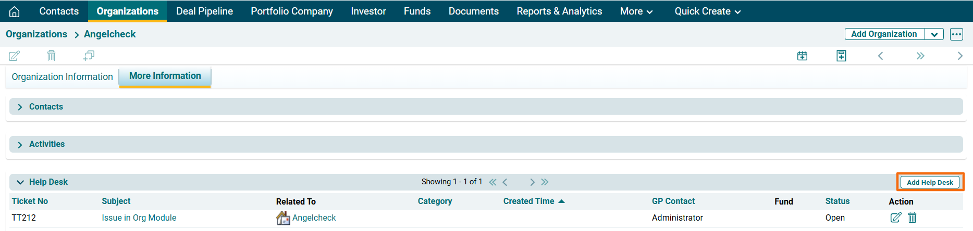This screenshot has height=231, width=973.
Task: Open the three-dots more options button
Action: pos(956,34)
